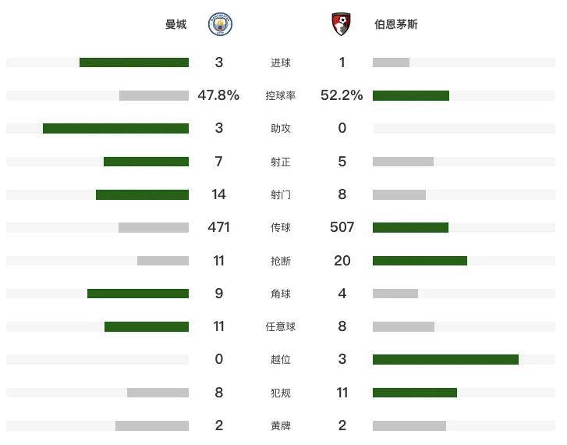Click the Manchester City club crest
The width and height of the screenshot is (567, 445).
220,24
